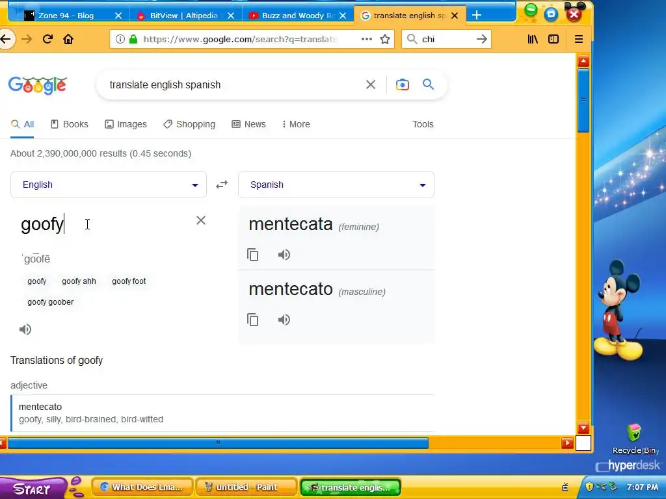Open the Spanish target language dropdown

pos(336,185)
